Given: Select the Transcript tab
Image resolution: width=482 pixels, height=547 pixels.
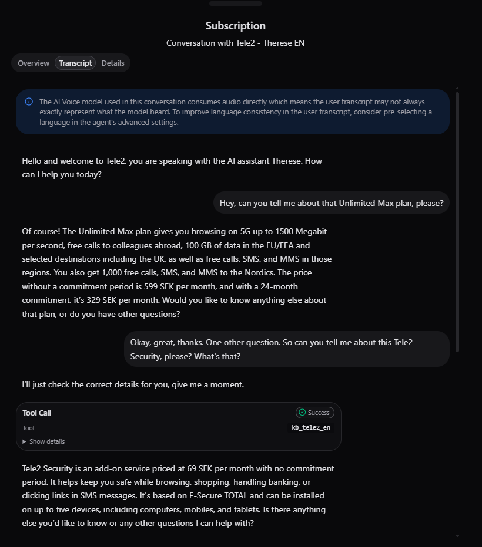Looking at the screenshot, I should click(x=75, y=63).
